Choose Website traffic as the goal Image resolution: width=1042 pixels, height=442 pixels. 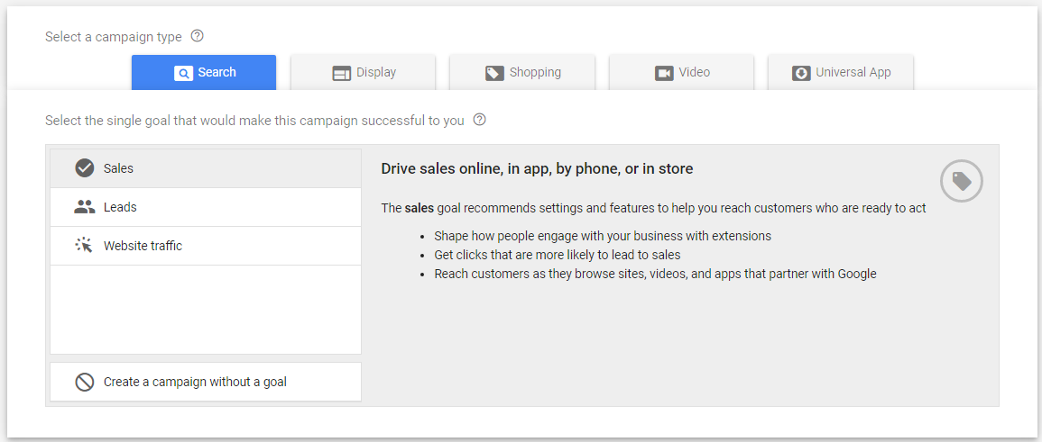[143, 246]
